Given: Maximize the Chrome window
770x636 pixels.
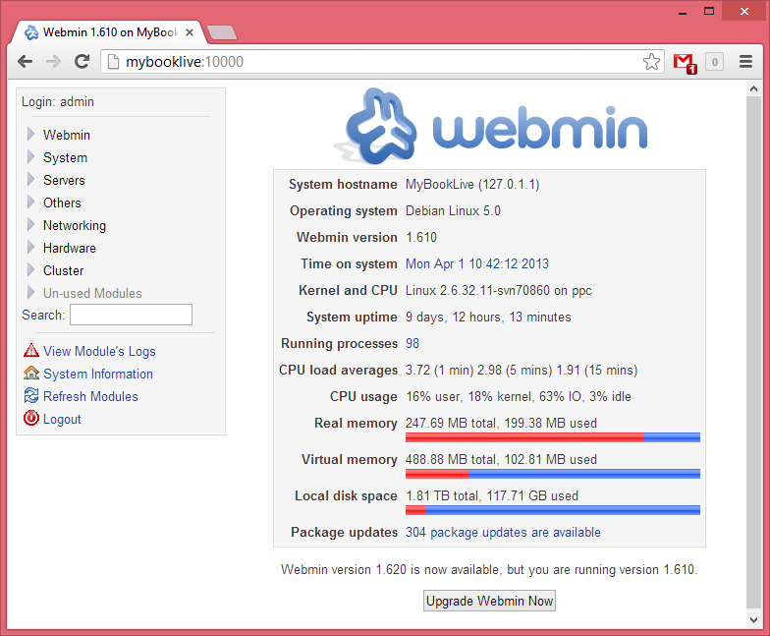Looking at the screenshot, I should pyautogui.click(x=709, y=11).
